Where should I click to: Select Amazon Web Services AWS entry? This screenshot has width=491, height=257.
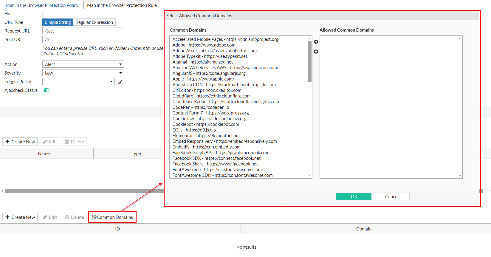[x=225, y=68]
